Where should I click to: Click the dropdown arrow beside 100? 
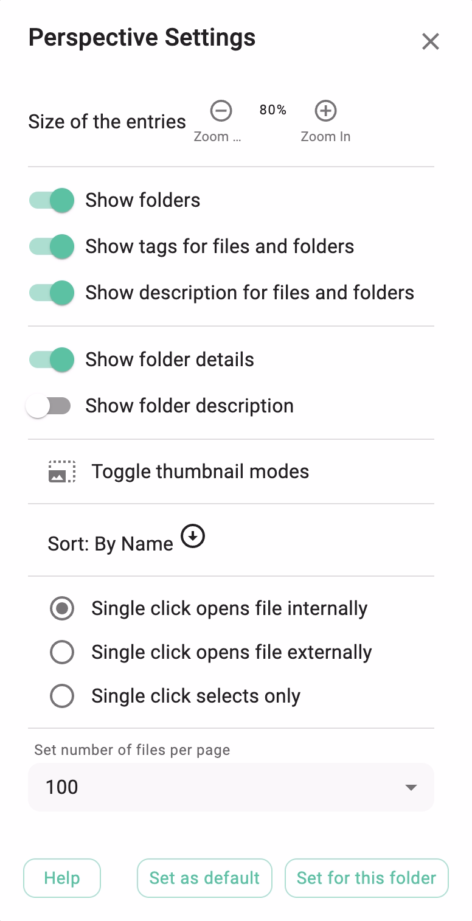411,788
